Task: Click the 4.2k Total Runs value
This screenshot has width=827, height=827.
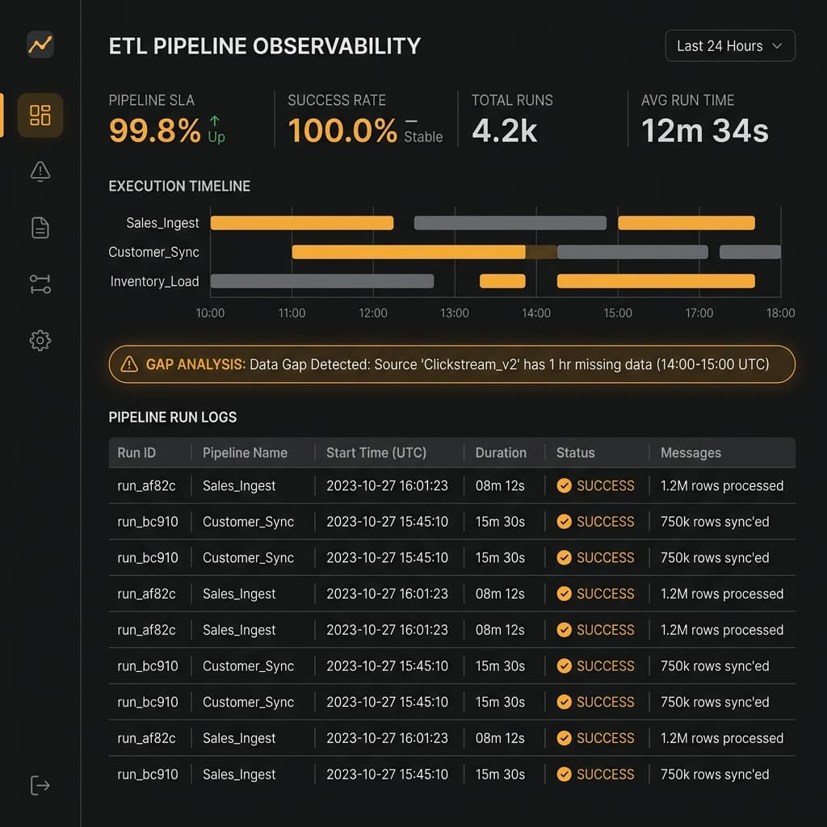Action: click(504, 130)
